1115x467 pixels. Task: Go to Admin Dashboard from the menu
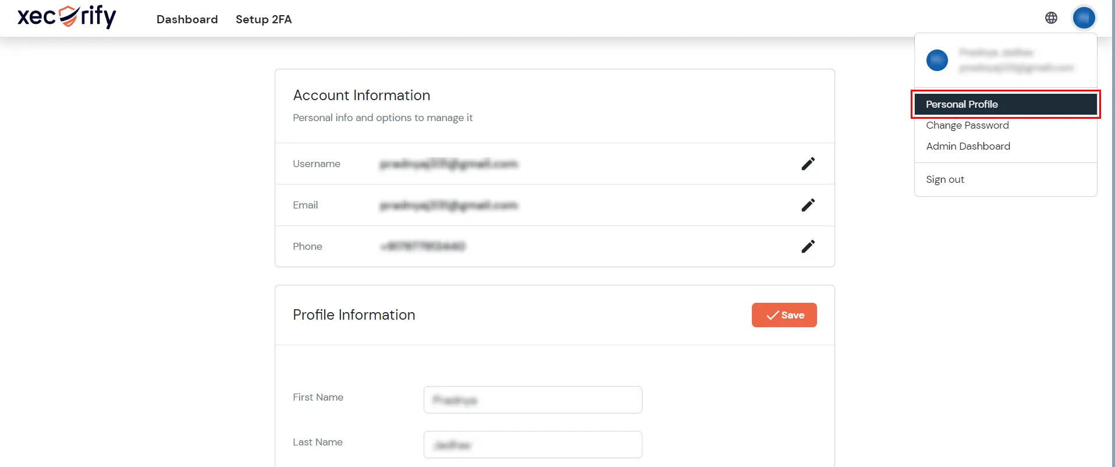coord(968,146)
